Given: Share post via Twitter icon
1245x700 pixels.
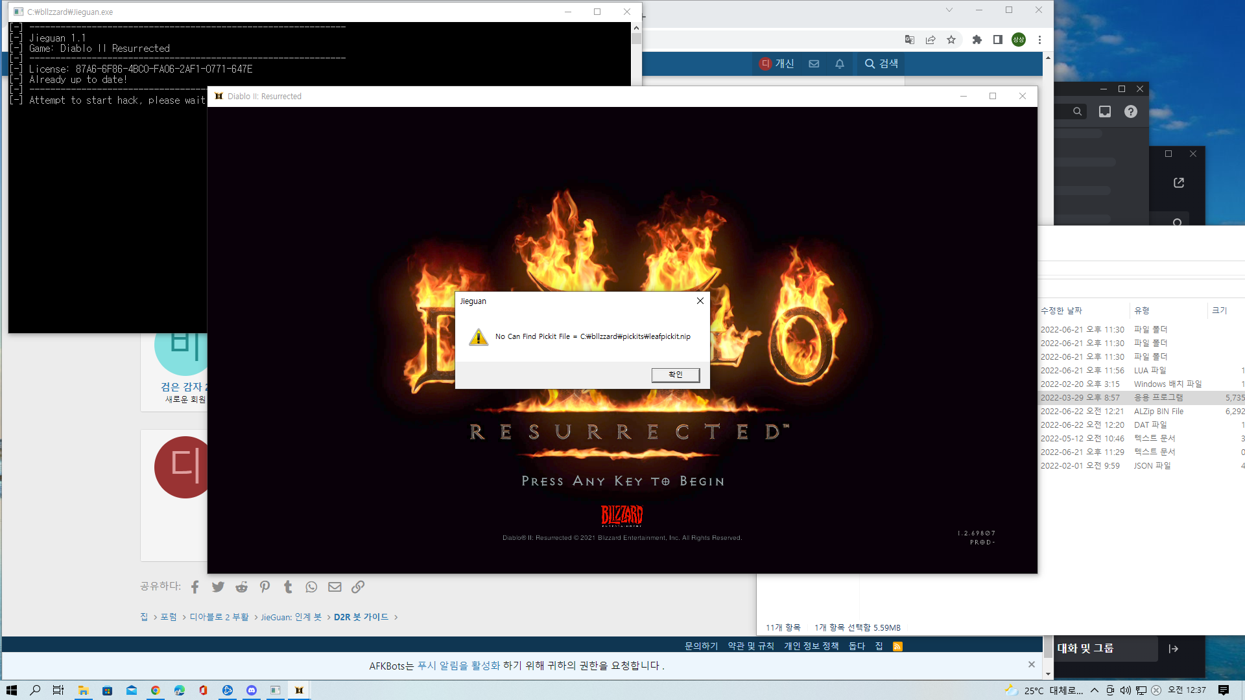Looking at the screenshot, I should click(x=218, y=587).
